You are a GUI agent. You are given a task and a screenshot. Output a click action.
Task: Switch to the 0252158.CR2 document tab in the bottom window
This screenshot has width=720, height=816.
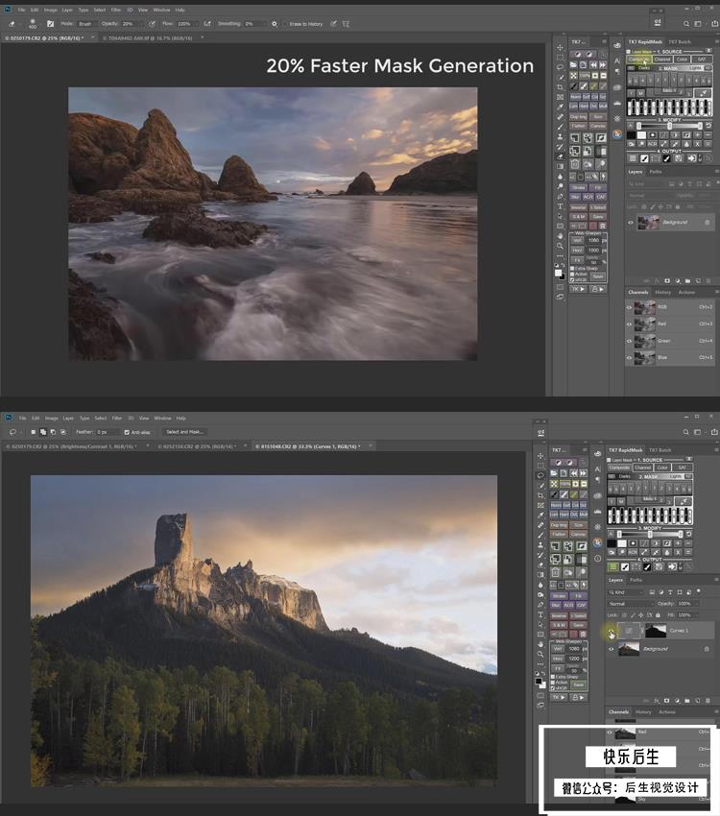click(198, 446)
